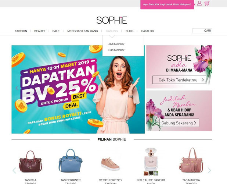Select Jadi Member from GABUNG dropdown

(x=116, y=44)
